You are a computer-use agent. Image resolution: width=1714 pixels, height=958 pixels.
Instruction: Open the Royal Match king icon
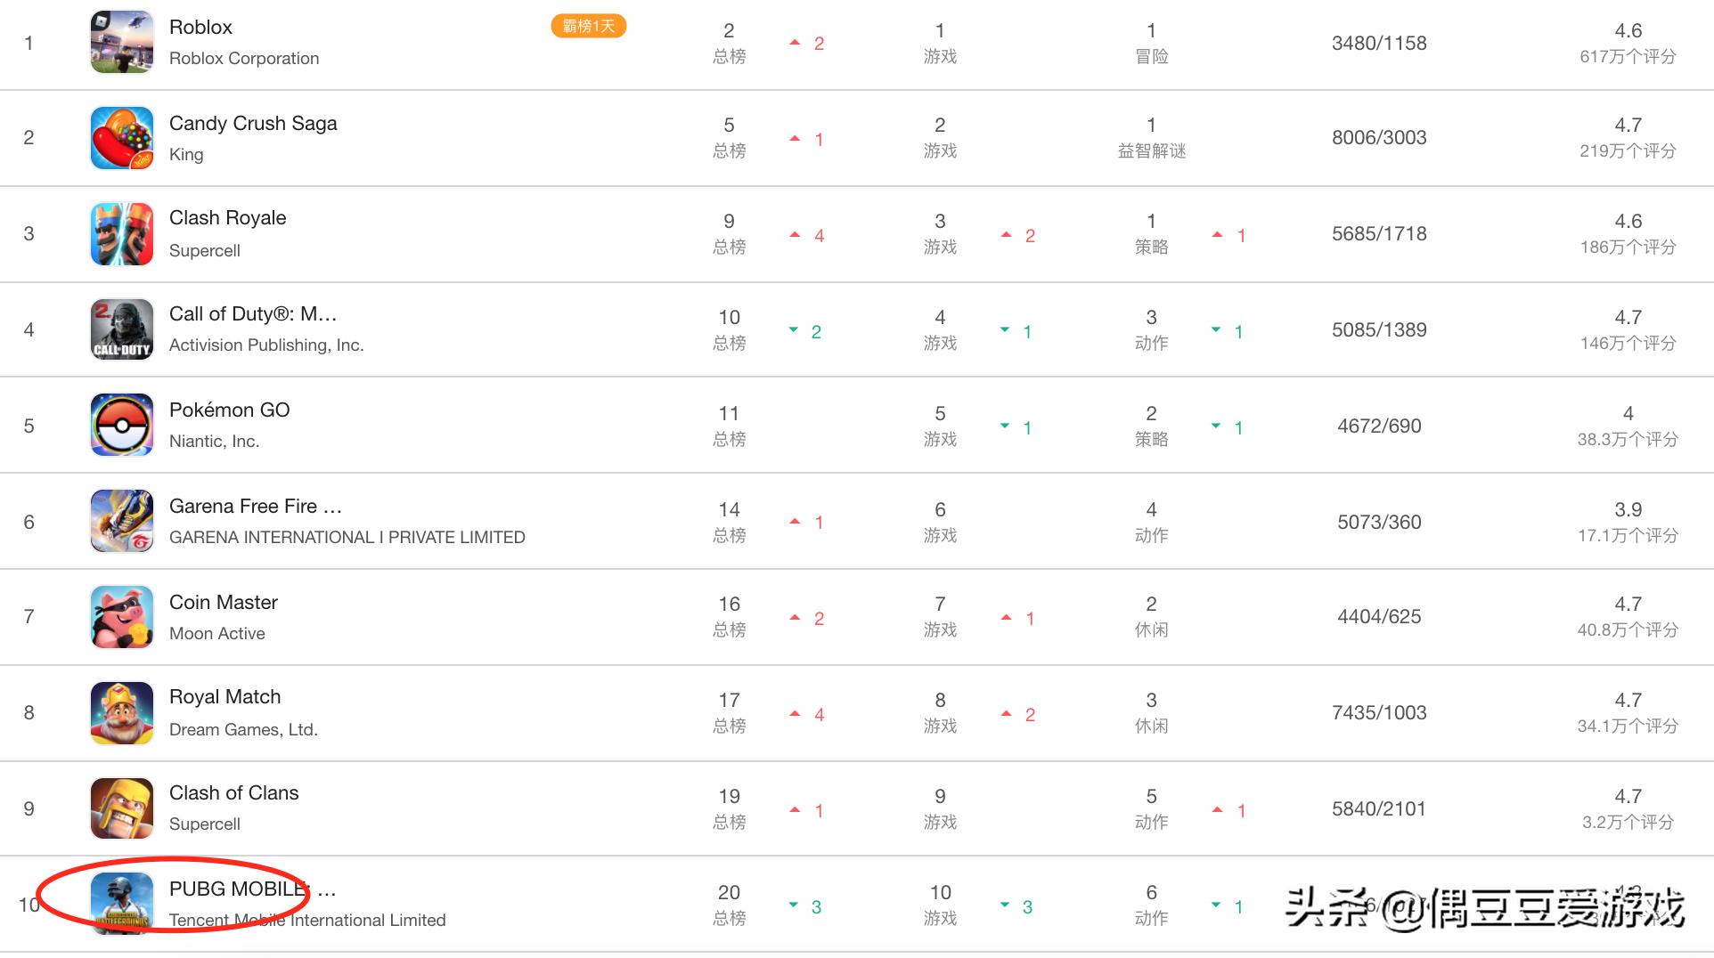[x=122, y=713]
